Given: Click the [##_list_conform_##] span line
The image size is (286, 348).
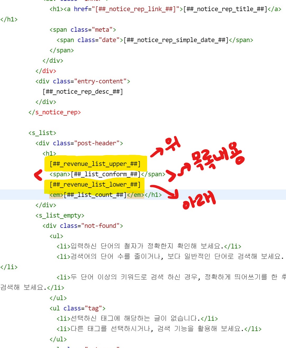Looking at the screenshot, I should coord(107,174).
